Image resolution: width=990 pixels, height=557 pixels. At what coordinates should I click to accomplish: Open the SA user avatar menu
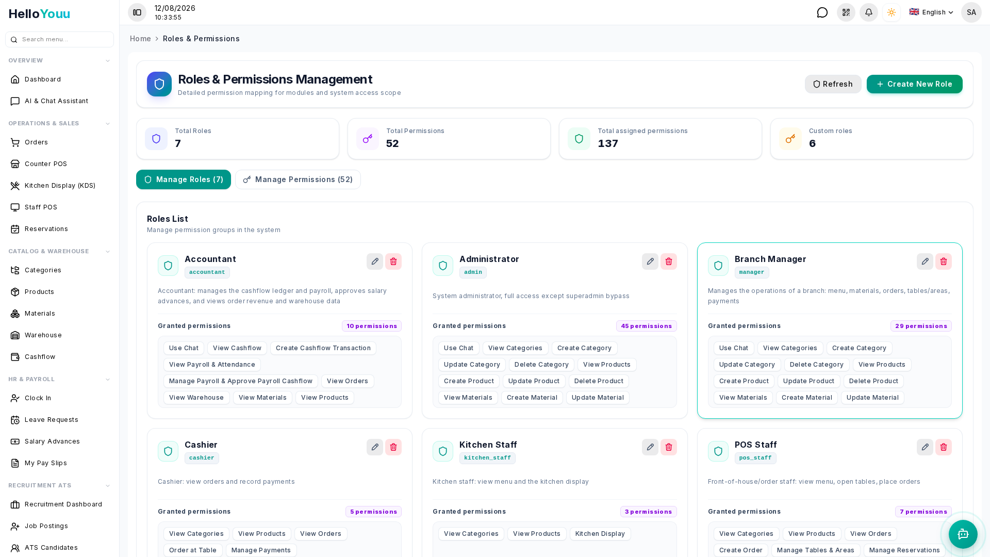click(x=971, y=12)
